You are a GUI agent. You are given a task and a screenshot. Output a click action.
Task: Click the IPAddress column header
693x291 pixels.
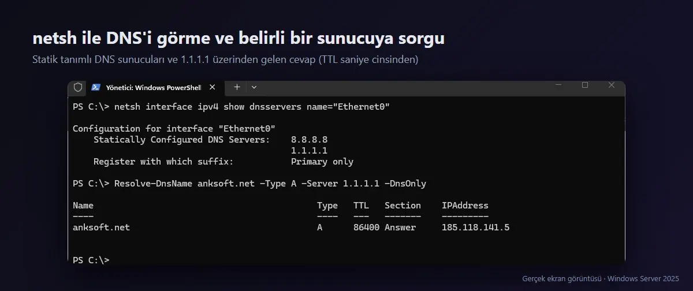pos(465,206)
